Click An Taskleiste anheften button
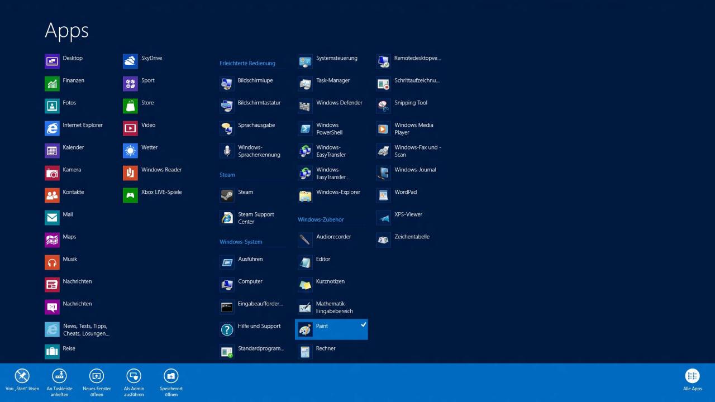The image size is (715, 402). [x=59, y=382]
